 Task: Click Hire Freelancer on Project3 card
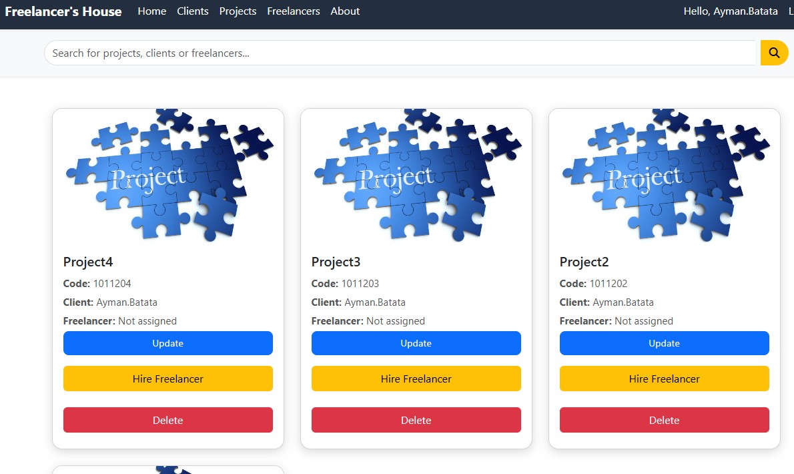416,379
